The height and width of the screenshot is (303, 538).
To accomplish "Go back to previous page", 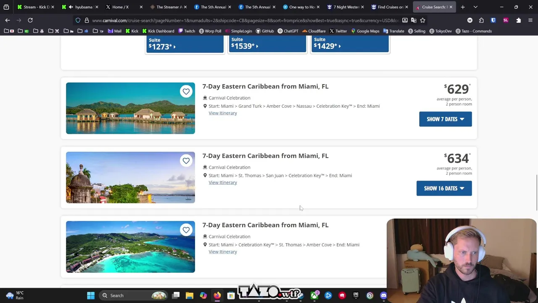I will pyautogui.click(x=8, y=20).
